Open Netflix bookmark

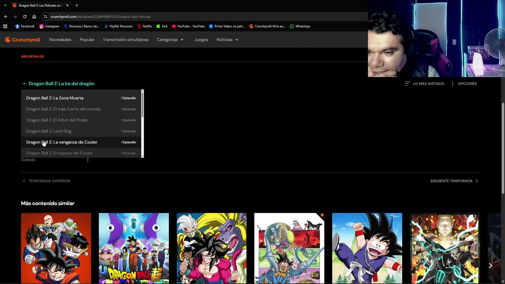(145, 26)
